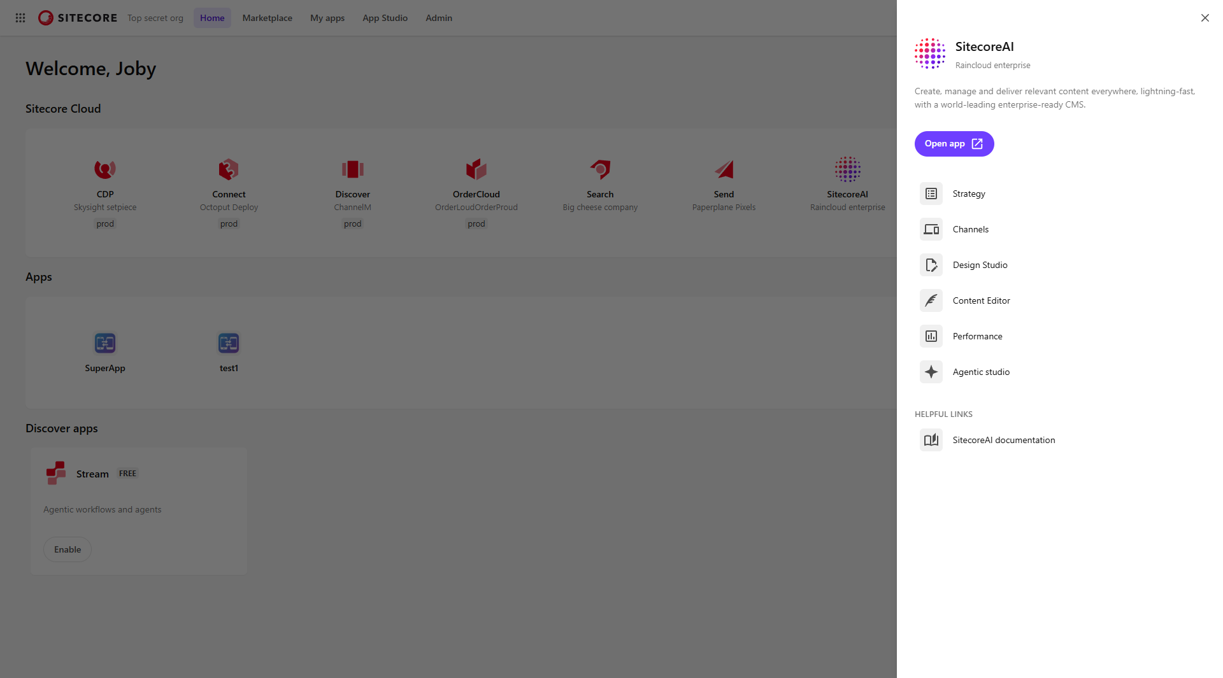
Task: Select the SitecoreAI icon in Sitecore Cloud
Action: pos(848,169)
